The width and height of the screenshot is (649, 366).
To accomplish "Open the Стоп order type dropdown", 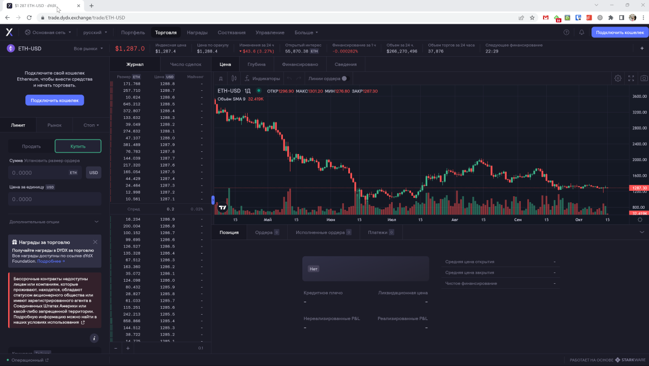I will [91, 125].
